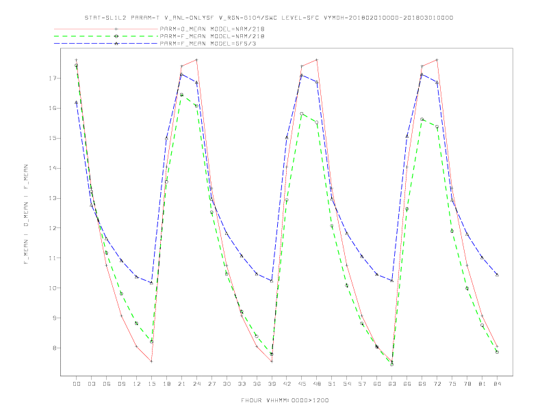Click x-axis tick label 33
The height and width of the screenshot is (418, 542).
(x=242, y=384)
